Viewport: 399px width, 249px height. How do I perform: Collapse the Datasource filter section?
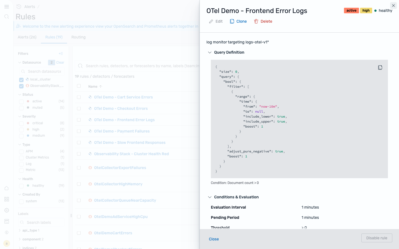20,63
